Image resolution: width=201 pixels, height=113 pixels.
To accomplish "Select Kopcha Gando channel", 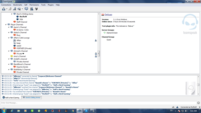I will pos(22,67).
